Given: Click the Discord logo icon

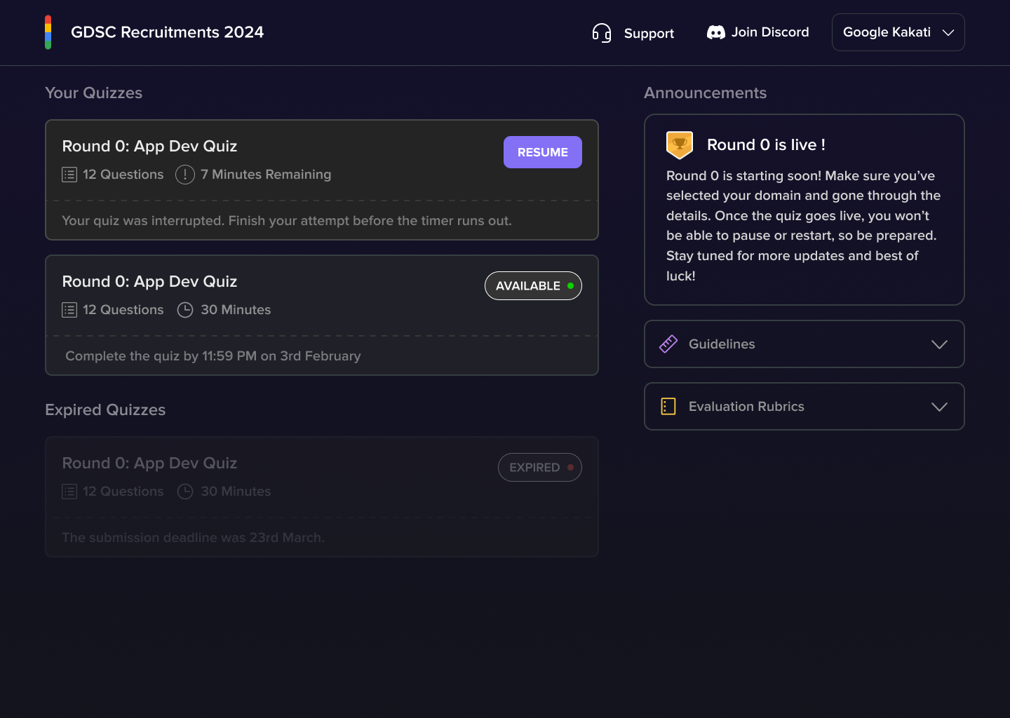Looking at the screenshot, I should (x=716, y=32).
